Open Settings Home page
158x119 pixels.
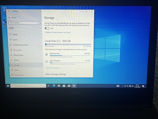click(x=14, y=17)
